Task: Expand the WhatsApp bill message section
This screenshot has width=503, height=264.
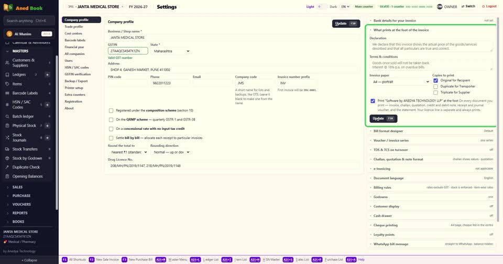Action: tap(431, 244)
